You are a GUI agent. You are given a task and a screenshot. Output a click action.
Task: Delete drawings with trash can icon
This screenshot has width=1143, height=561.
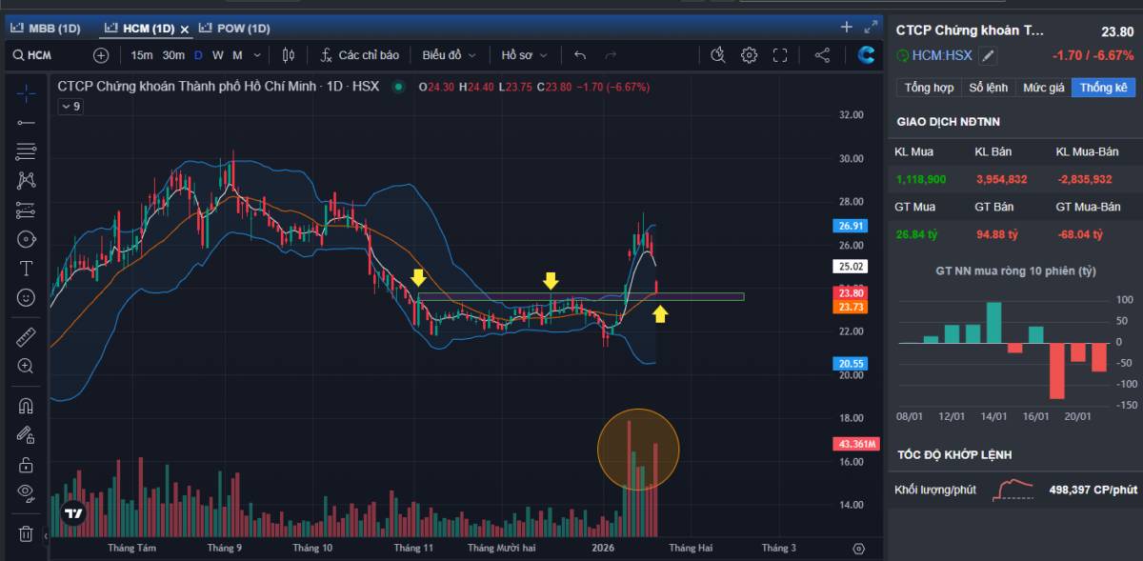click(x=26, y=533)
